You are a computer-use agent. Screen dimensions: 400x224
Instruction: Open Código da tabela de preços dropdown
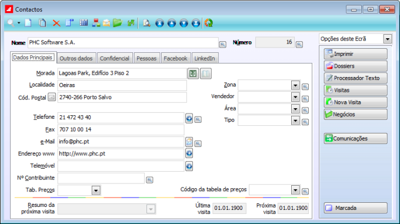tap(295, 190)
